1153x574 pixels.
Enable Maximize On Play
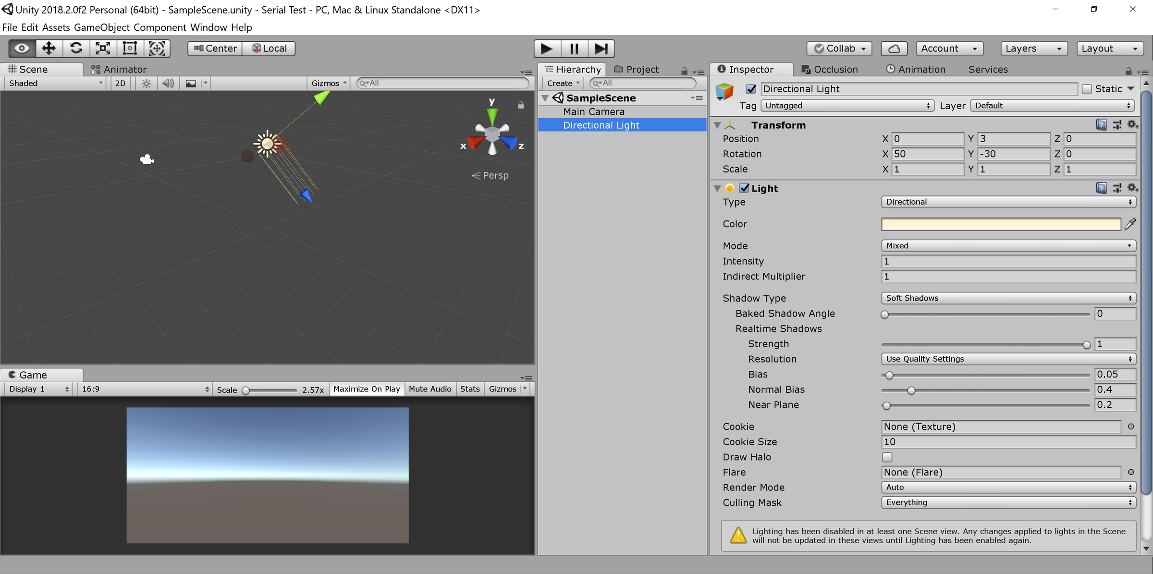pyautogui.click(x=367, y=389)
